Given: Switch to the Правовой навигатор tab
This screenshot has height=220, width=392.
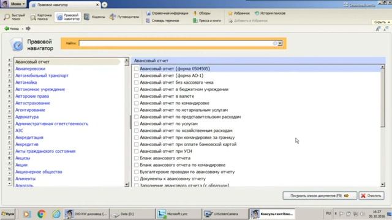Looking at the screenshot, I should tap(65, 5).
